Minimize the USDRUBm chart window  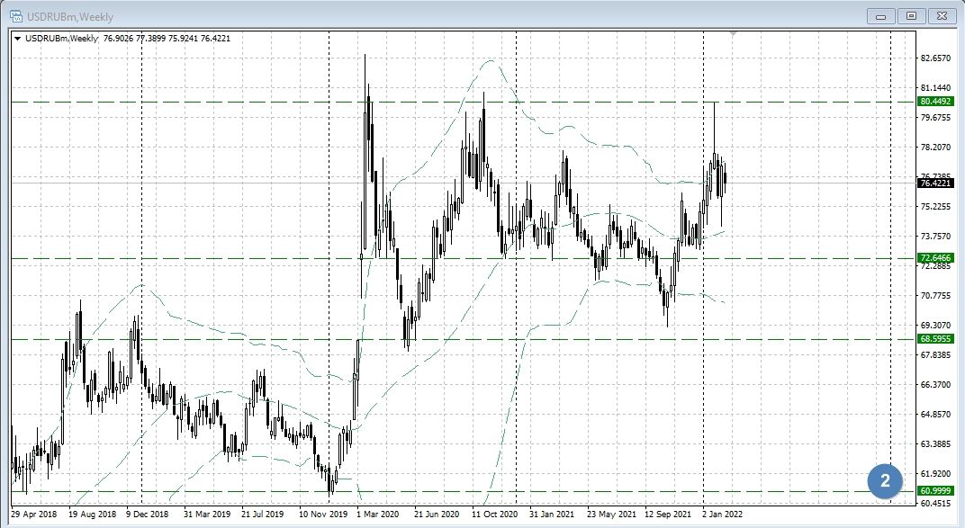(881, 15)
